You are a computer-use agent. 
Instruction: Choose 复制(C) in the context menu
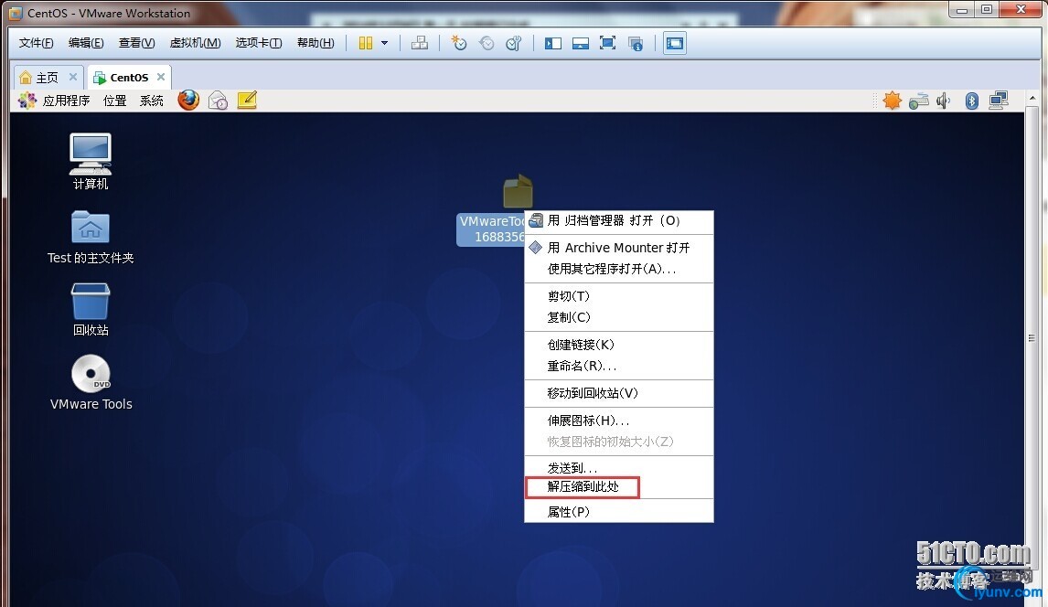[x=619, y=317]
